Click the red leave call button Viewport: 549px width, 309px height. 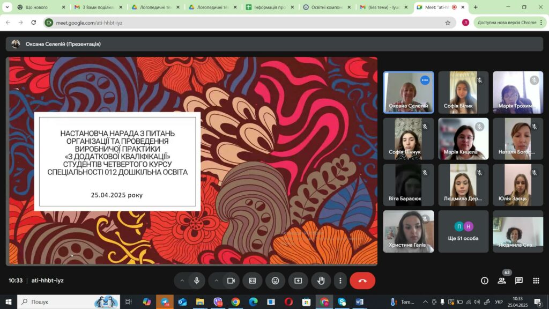(362, 281)
